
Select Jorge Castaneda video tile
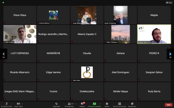tap(121, 15)
